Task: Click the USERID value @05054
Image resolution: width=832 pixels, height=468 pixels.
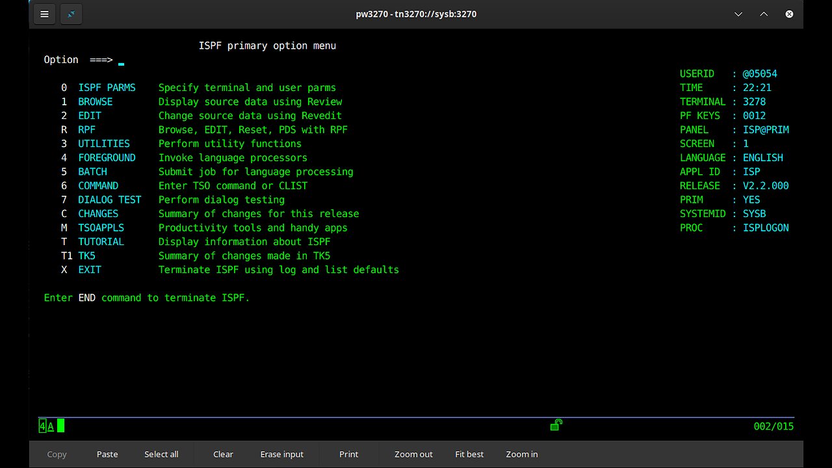Action: click(x=760, y=74)
